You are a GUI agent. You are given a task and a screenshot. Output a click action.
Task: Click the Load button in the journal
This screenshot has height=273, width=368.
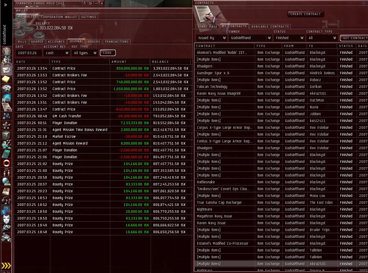click(107, 53)
